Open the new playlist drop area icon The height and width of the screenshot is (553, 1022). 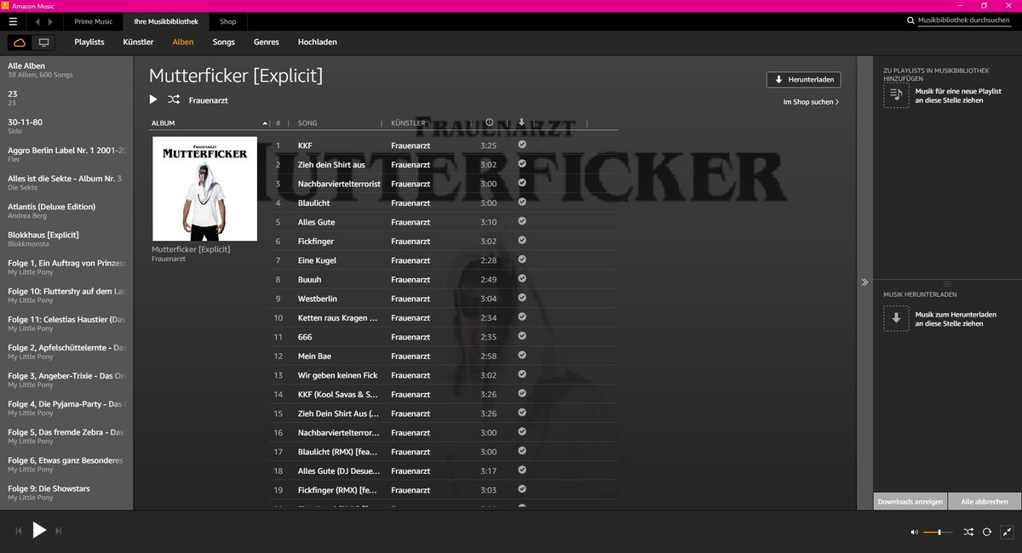(x=895, y=95)
